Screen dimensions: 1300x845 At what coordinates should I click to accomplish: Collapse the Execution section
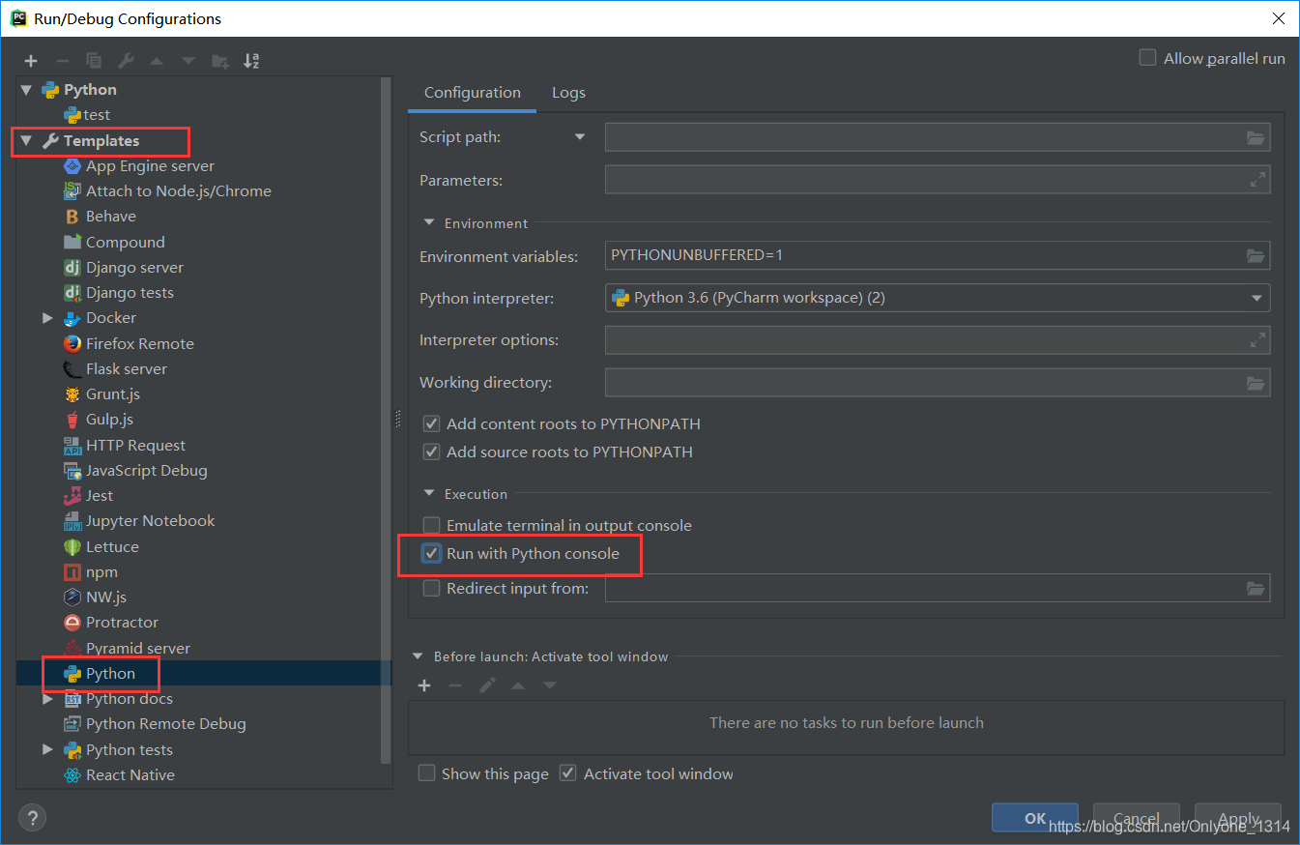[429, 493]
